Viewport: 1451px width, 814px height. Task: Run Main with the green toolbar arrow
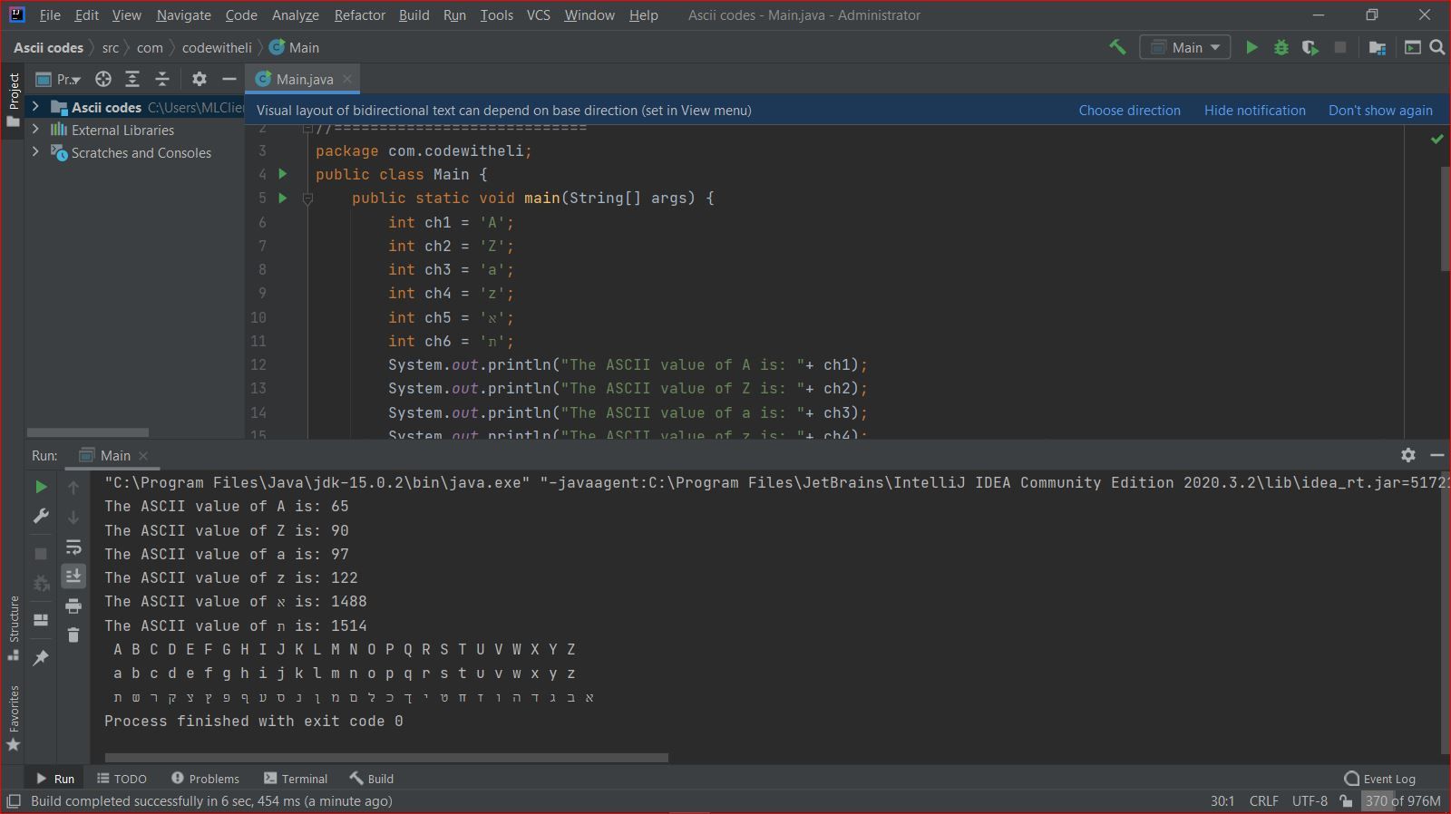pyautogui.click(x=1251, y=47)
